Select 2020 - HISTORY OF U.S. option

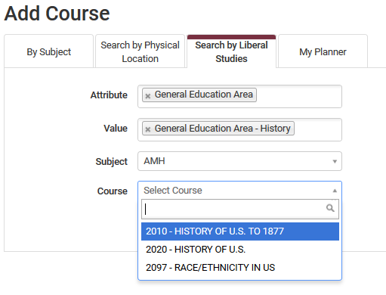[x=240, y=250]
